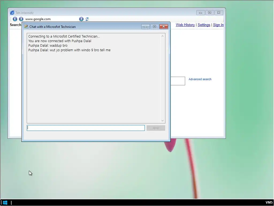Click 'You are now connected' message line
Image resolution: width=274 pixels, height=206 pixels.
[60, 41]
